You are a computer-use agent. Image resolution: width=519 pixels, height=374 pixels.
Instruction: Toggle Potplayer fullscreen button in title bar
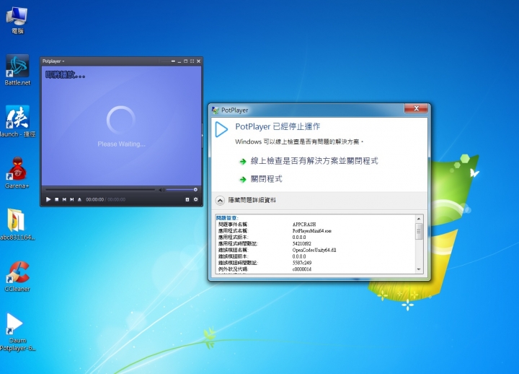click(x=192, y=61)
